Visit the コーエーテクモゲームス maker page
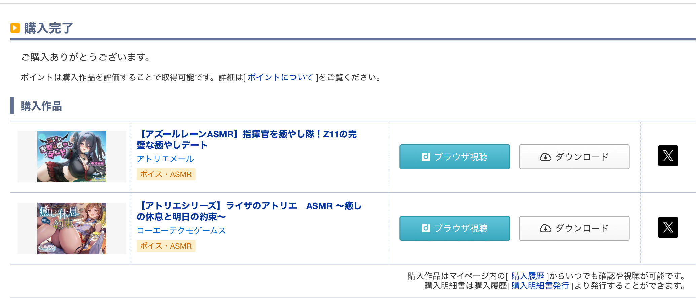This screenshot has height=302, width=696. [x=181, y=231]
